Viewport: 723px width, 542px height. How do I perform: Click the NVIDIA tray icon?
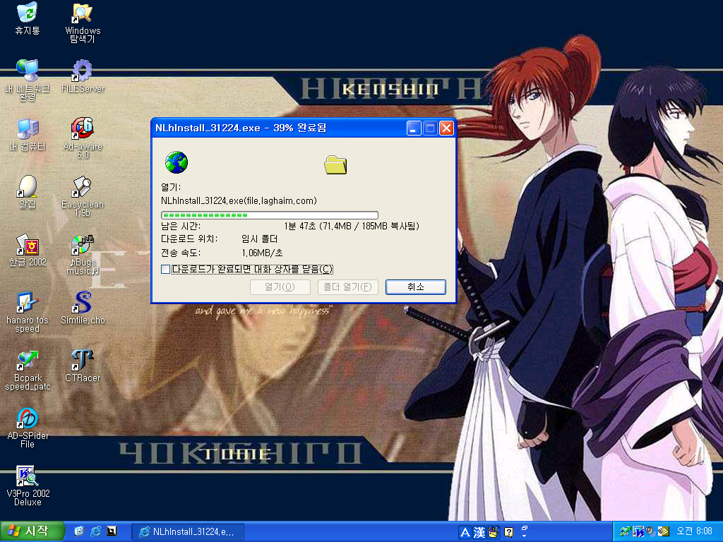[663, 531]
